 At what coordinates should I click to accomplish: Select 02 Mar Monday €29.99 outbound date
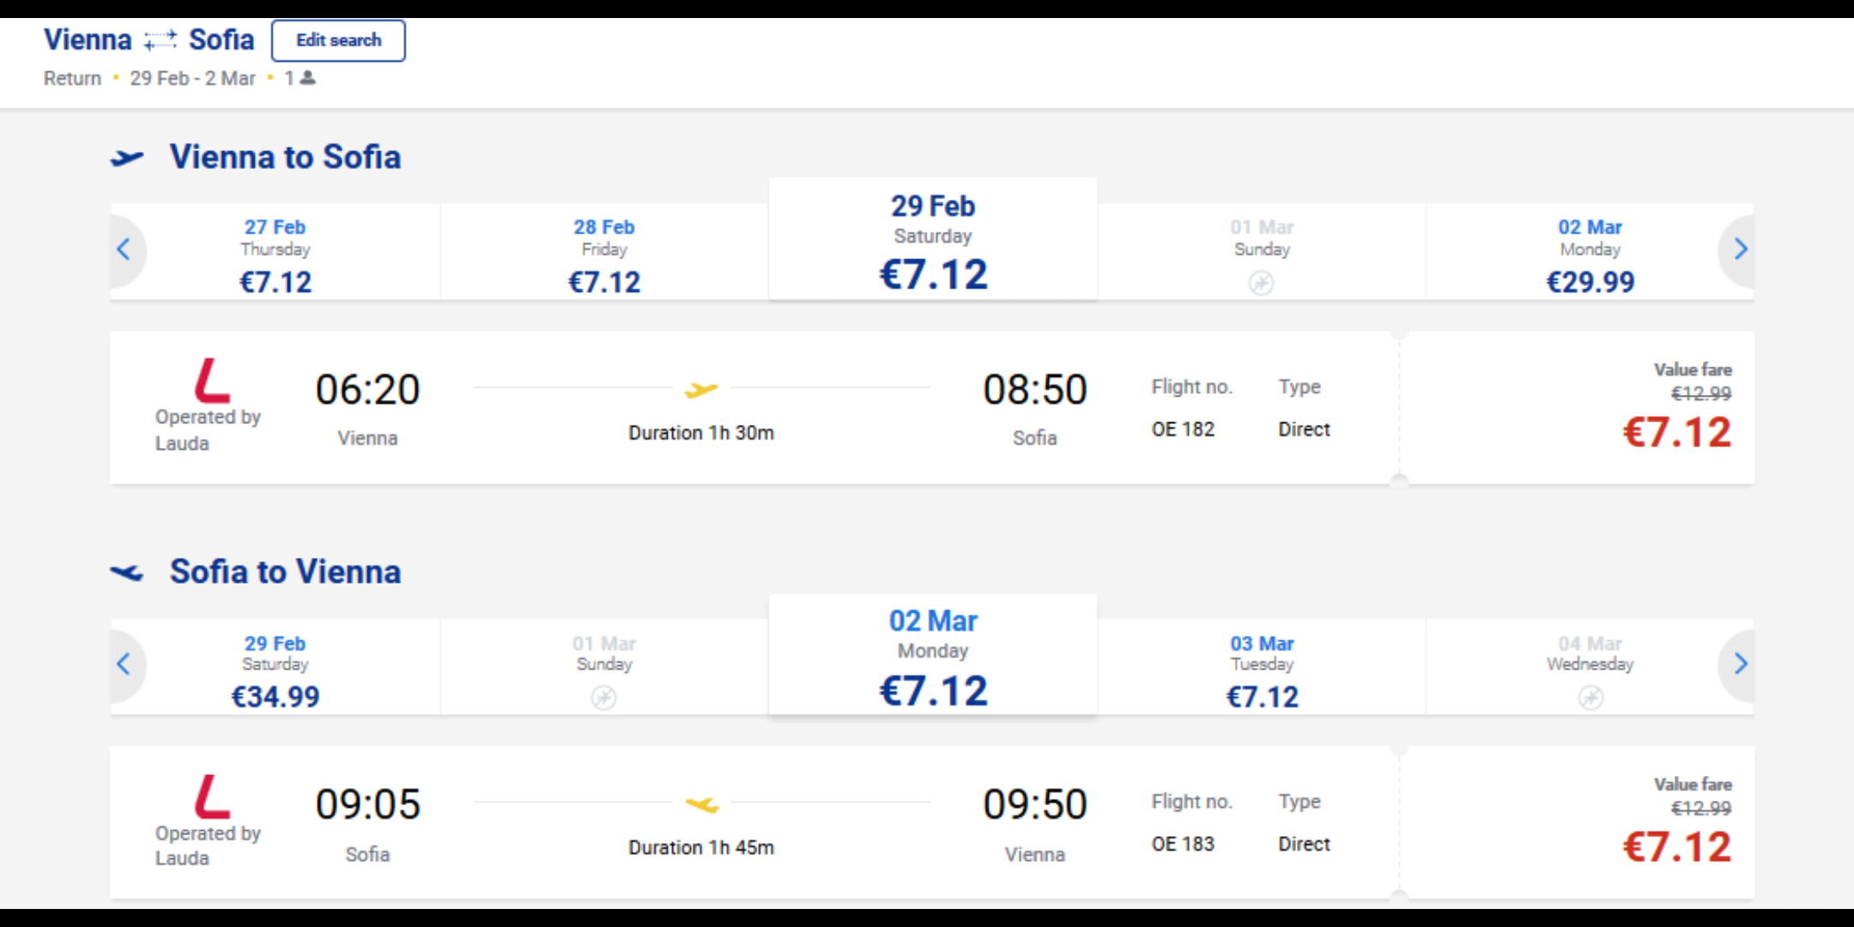1590,254
